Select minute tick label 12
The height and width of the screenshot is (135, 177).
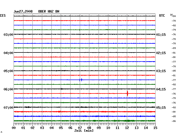(127, 128)
